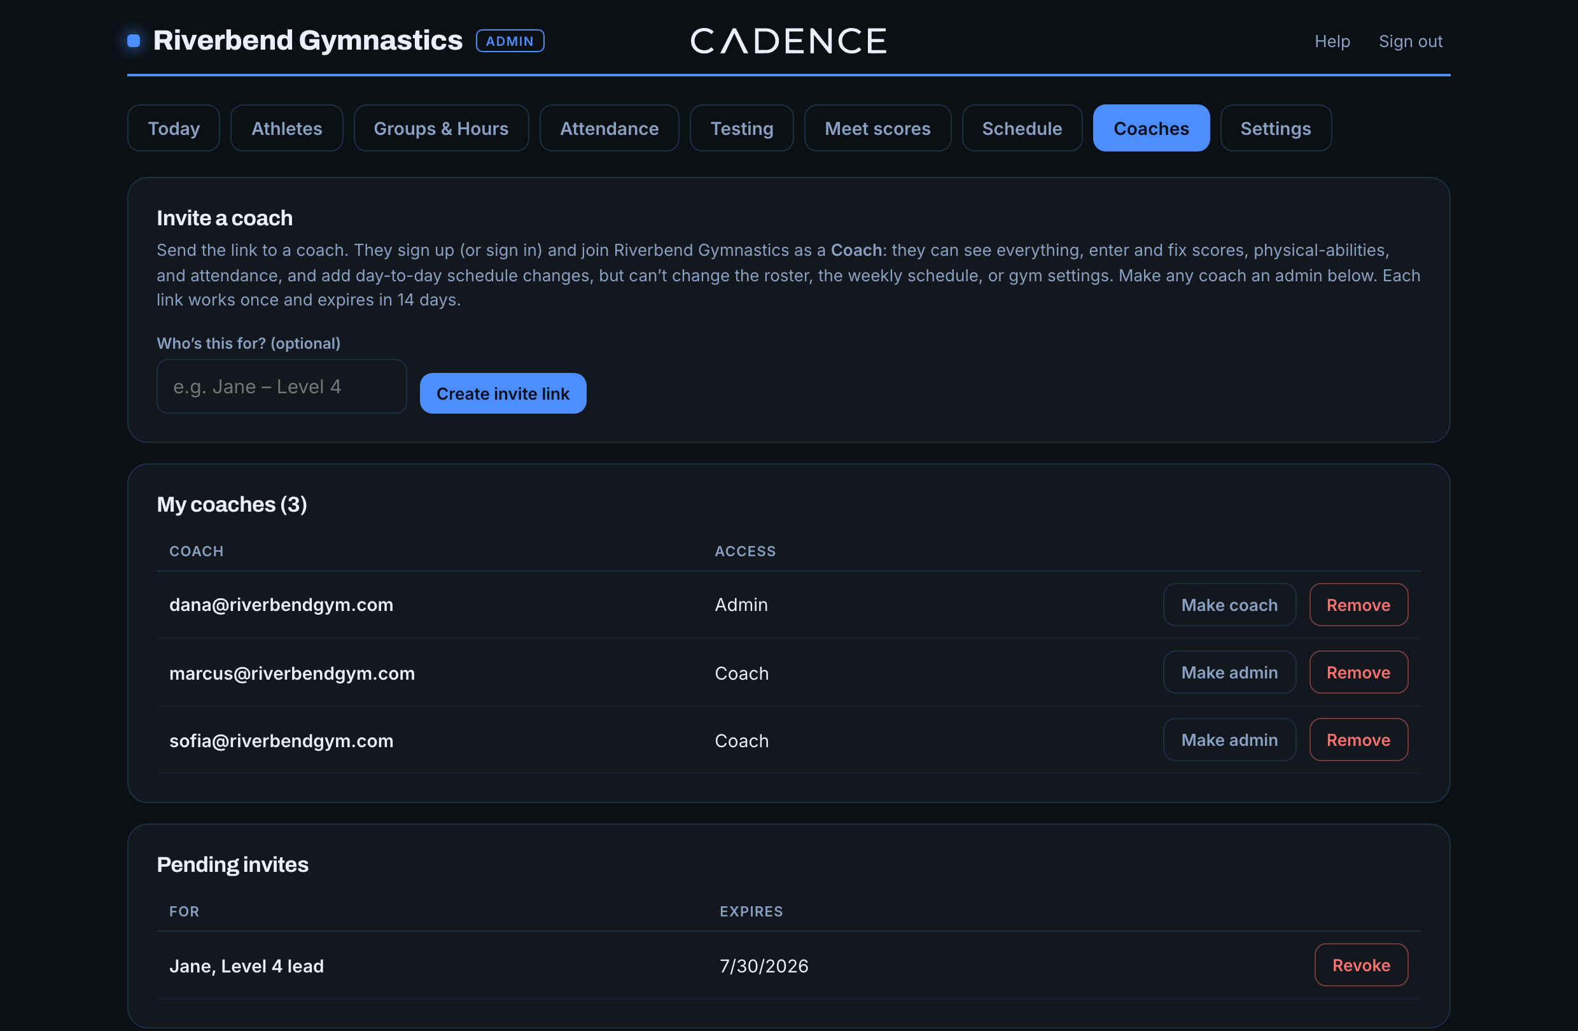This screenshot has height=1031, width=1578.
Task: Switch to the Schedule tab
Action: click(1022, 128)
